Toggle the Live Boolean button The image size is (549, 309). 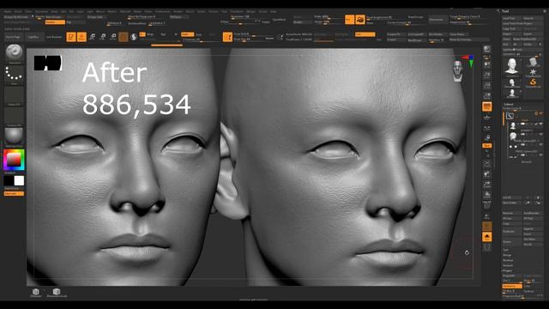tap(54, 37)
